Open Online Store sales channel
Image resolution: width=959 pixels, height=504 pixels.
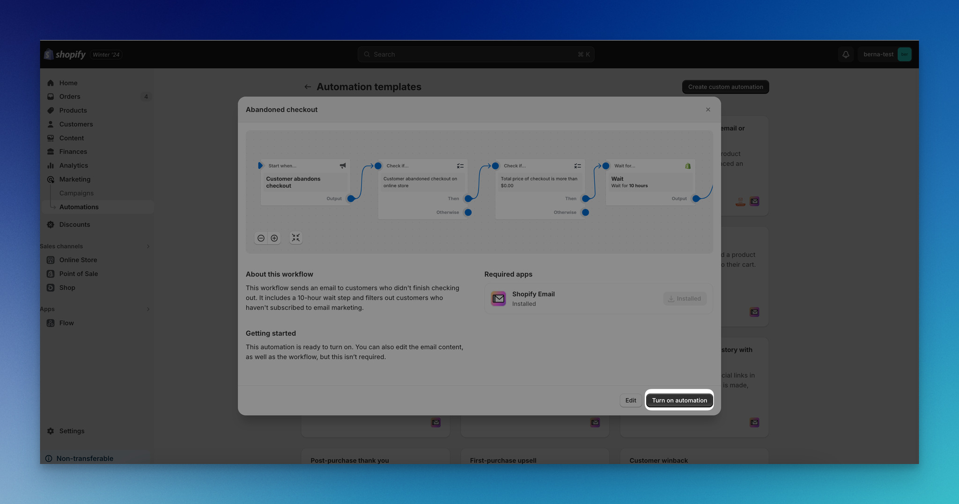pyautogui.click(x=98, y=260)
